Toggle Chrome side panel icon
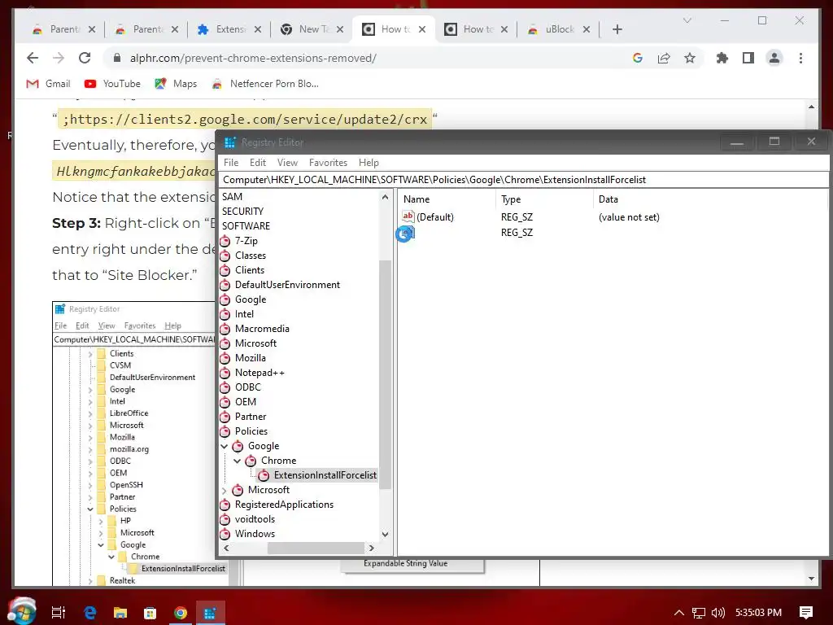833x625 pixels. [x=748, y=58]
